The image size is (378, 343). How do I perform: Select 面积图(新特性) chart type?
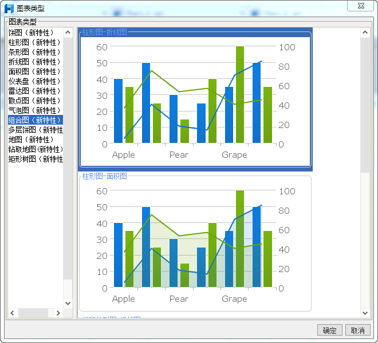[x=36, y=71]
